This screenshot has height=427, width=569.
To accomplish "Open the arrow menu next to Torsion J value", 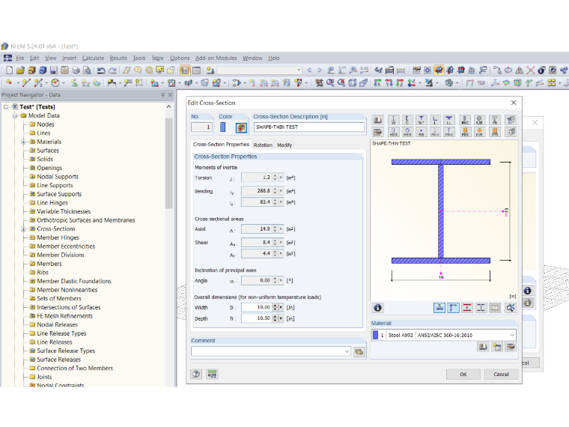I will click(281, 178).
